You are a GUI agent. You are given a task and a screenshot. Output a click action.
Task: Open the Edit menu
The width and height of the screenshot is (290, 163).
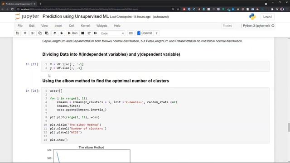point(32,26)
